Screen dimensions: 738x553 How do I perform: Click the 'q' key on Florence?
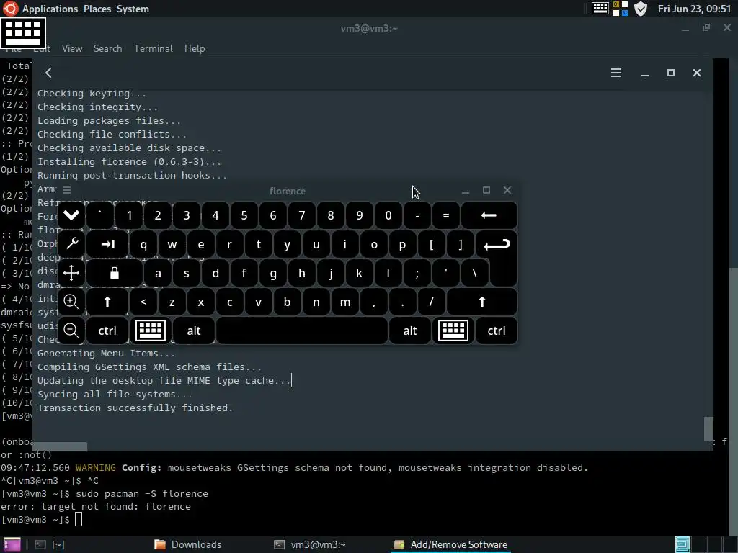[143, 244]
